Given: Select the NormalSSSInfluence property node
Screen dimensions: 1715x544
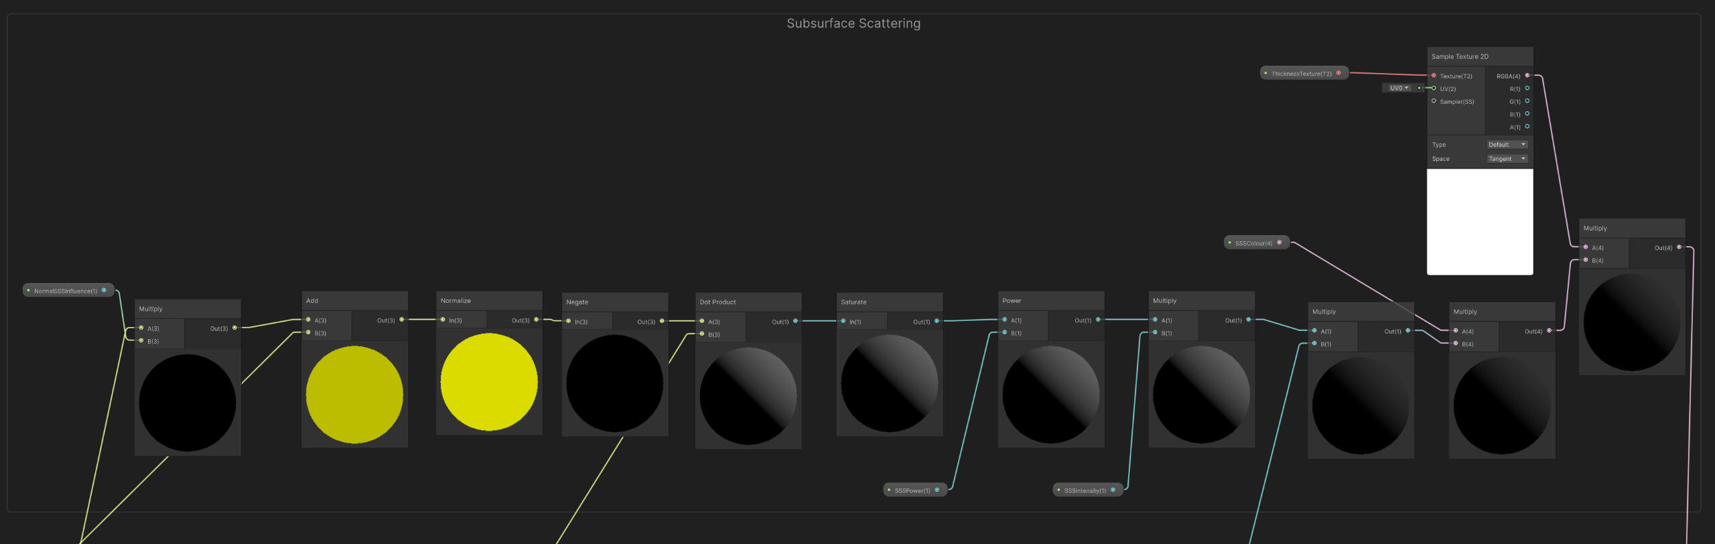Looking at the screenshot, I should (66, 291).
